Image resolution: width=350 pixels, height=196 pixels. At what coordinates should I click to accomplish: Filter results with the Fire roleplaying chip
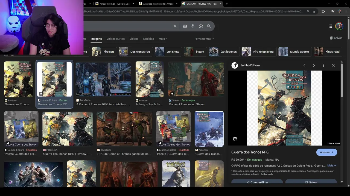click(259, 52)
